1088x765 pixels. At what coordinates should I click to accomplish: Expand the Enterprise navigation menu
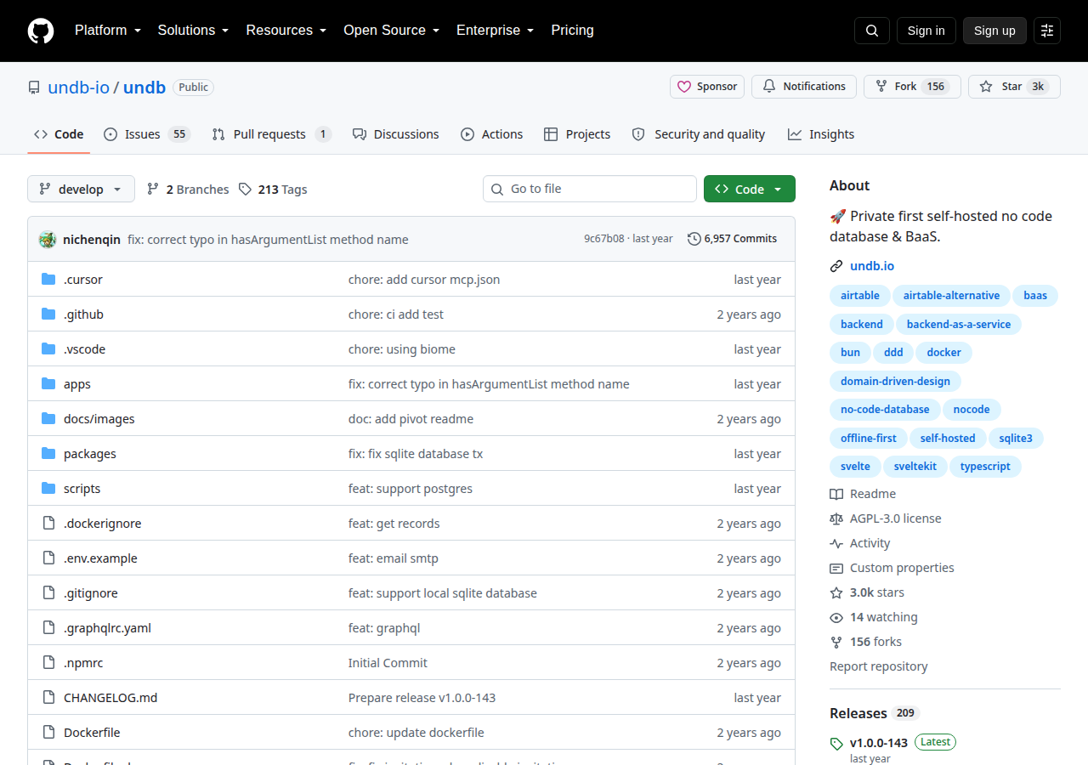point(495,31)
